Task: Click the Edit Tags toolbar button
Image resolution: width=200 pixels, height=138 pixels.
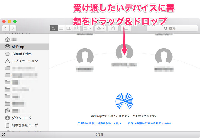Action: [126, 28]
